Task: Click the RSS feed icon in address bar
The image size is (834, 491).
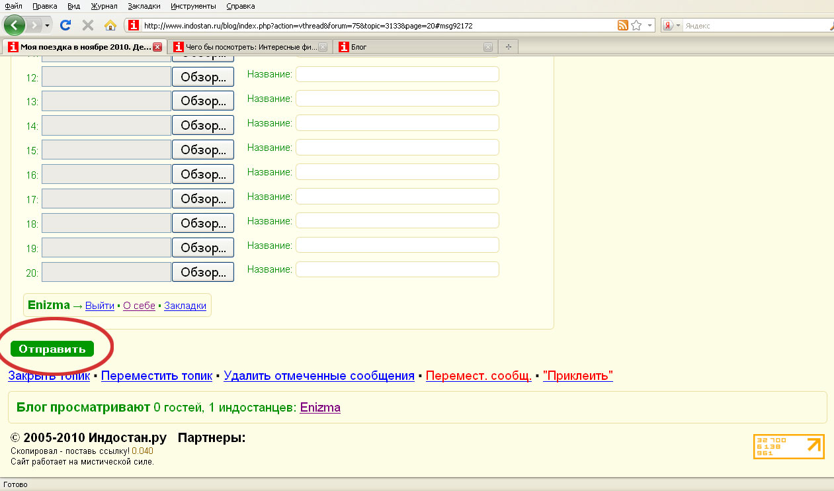Action: (x=622, y=26)
